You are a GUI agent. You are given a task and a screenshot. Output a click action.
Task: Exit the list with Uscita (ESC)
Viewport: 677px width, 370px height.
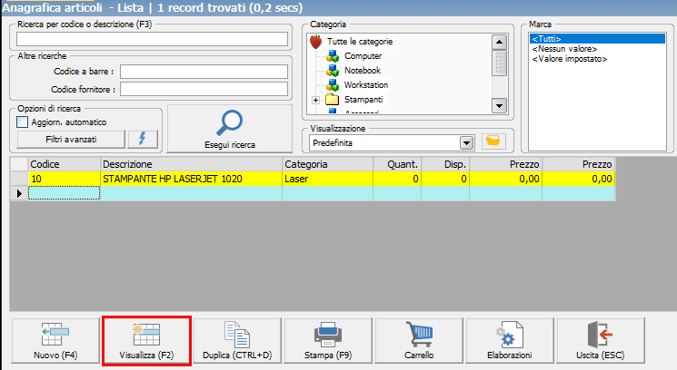coord(601,341)
